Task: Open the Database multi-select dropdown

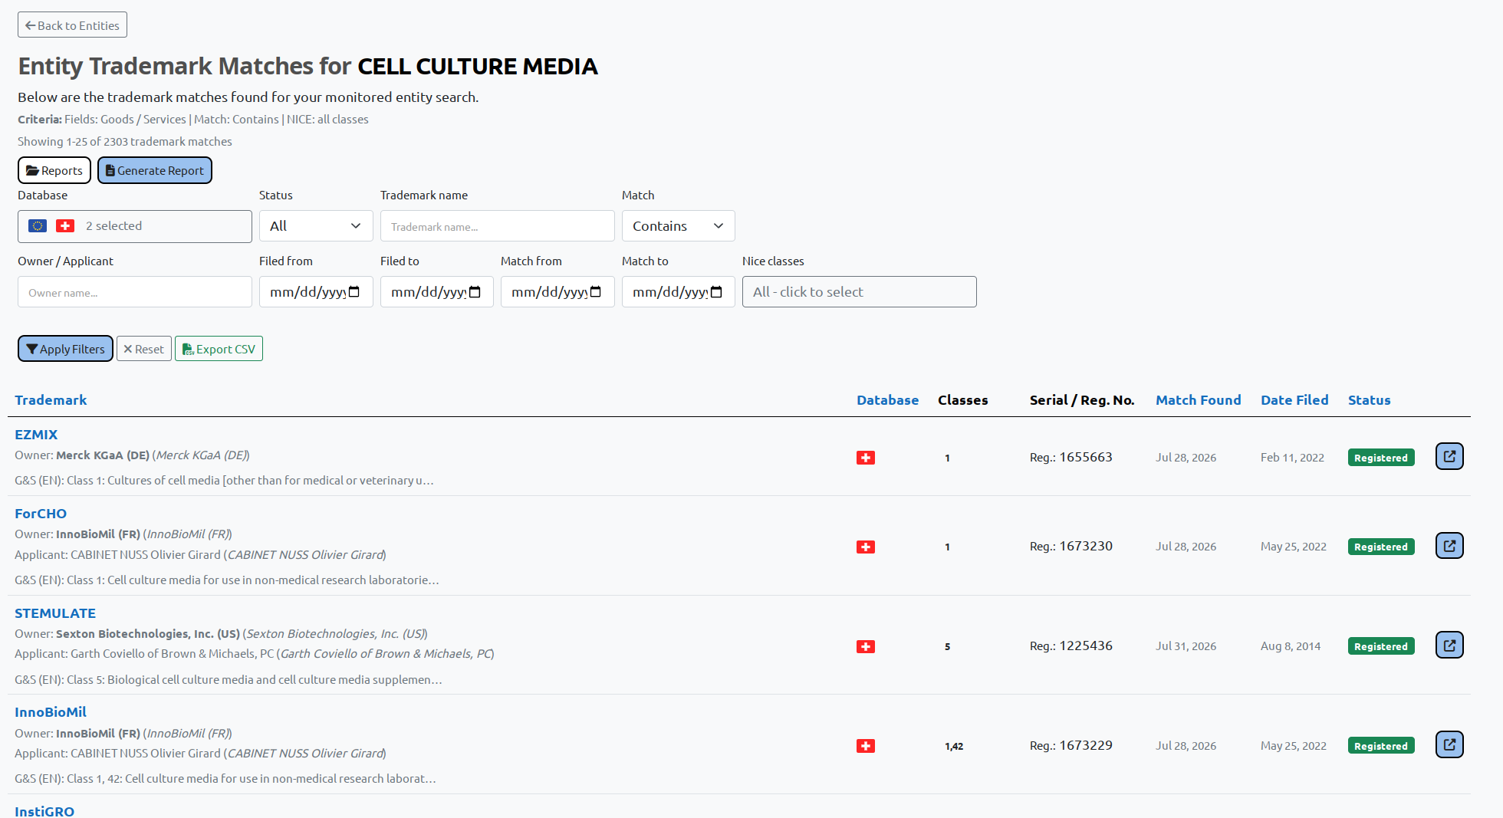Action: coord(135,226)
